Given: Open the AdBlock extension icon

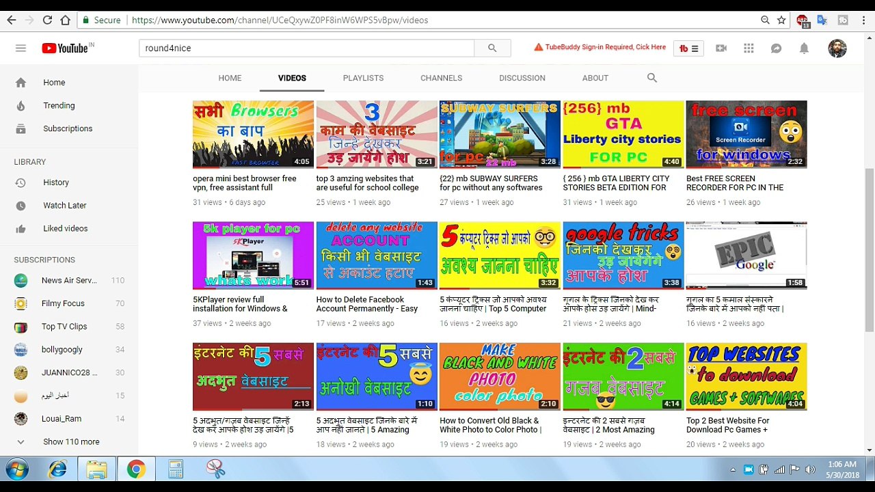Looking at the screenshot, I should (803, 20).
